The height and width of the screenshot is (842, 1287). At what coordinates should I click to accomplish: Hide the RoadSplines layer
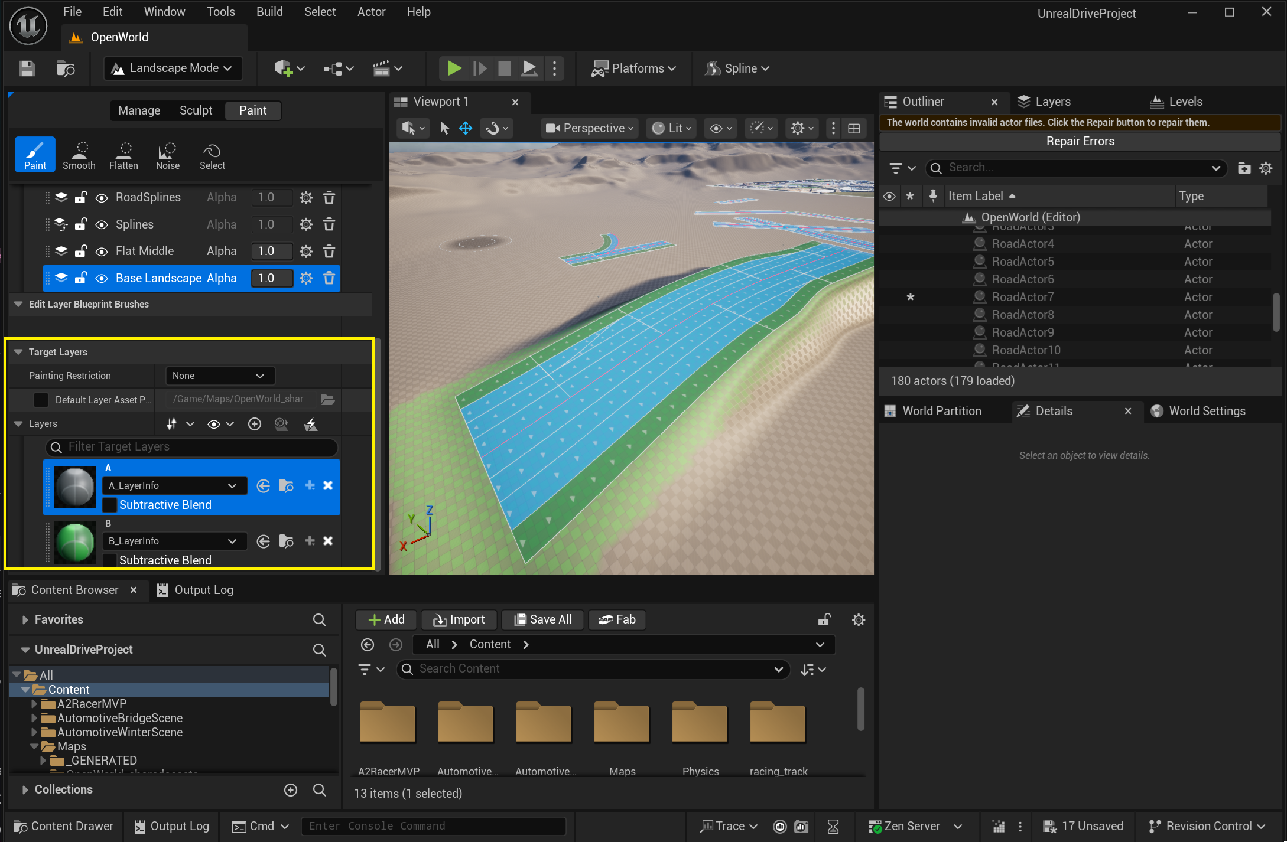click(102, 198)
